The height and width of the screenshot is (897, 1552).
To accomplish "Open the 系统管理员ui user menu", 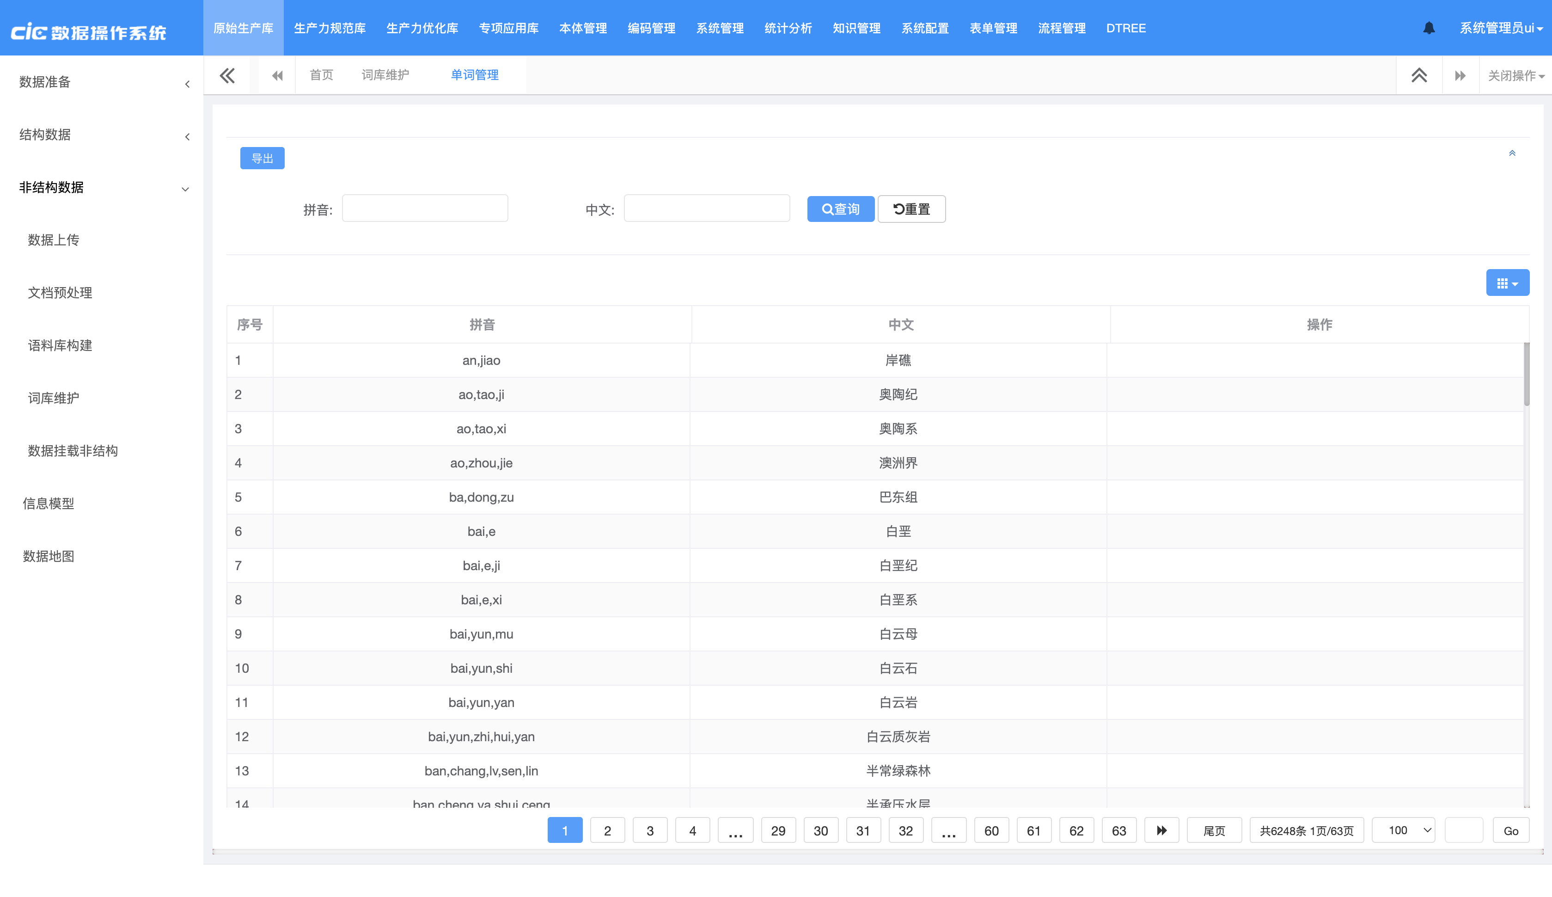I will pyautogui.click(x=1500, y=28).
